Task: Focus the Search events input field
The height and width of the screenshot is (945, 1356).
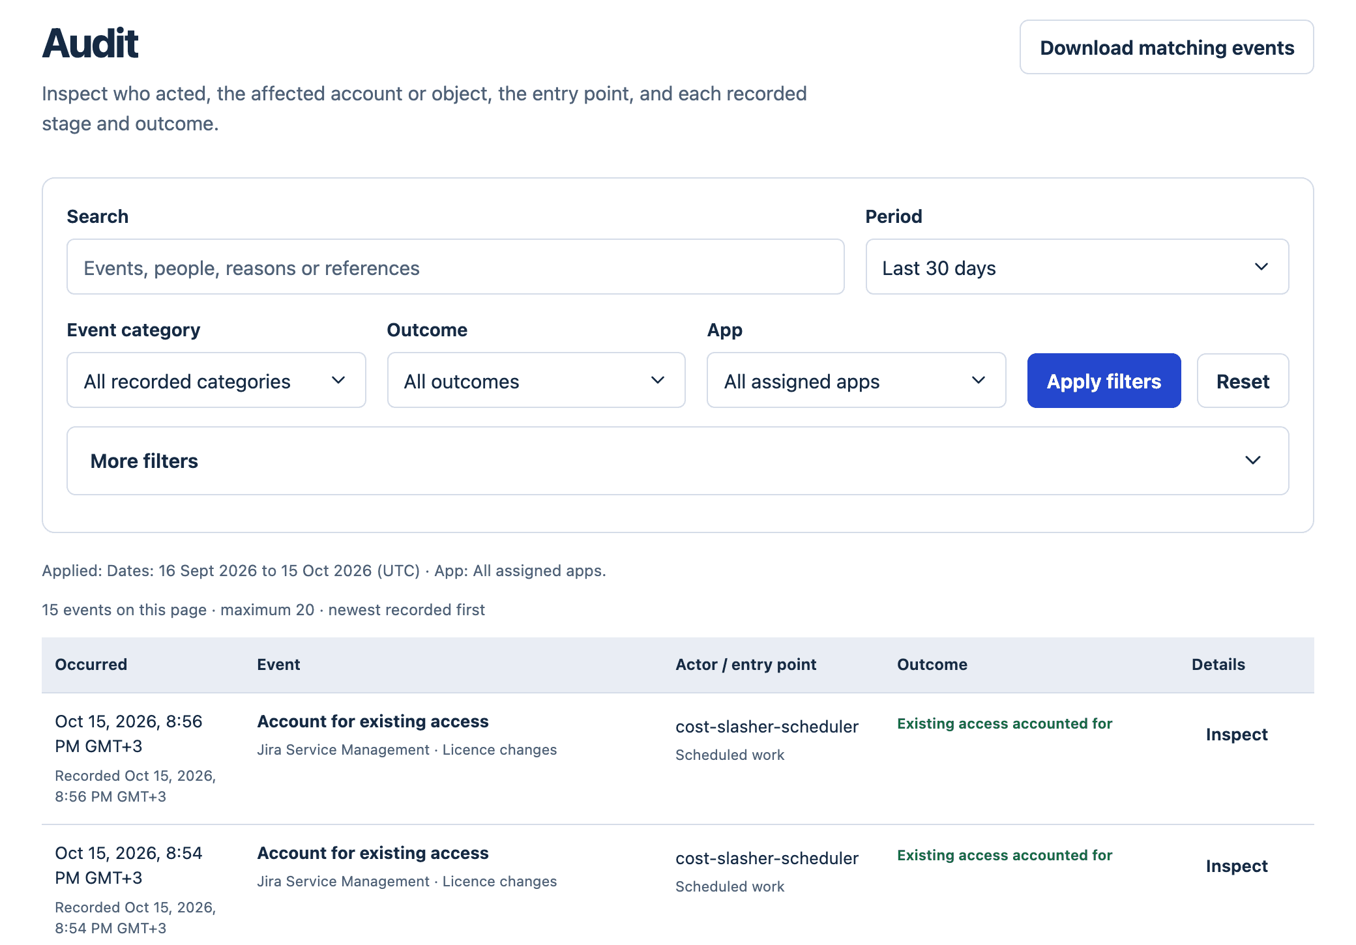Action: [456, 267]
